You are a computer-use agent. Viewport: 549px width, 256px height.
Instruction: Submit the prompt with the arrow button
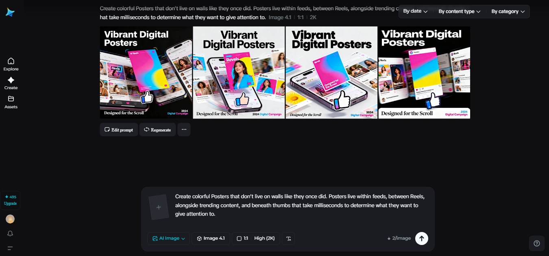point(422,238)
